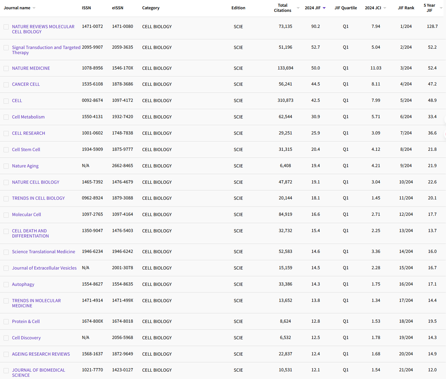
Task: Open the Molecular Cell link
Action: point(27,214)
